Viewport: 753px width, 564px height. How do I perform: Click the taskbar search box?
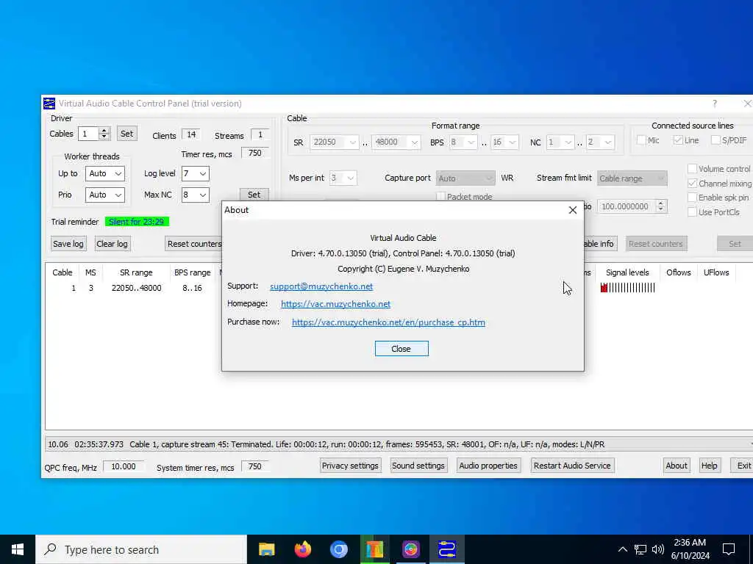[x=141, y=549]
